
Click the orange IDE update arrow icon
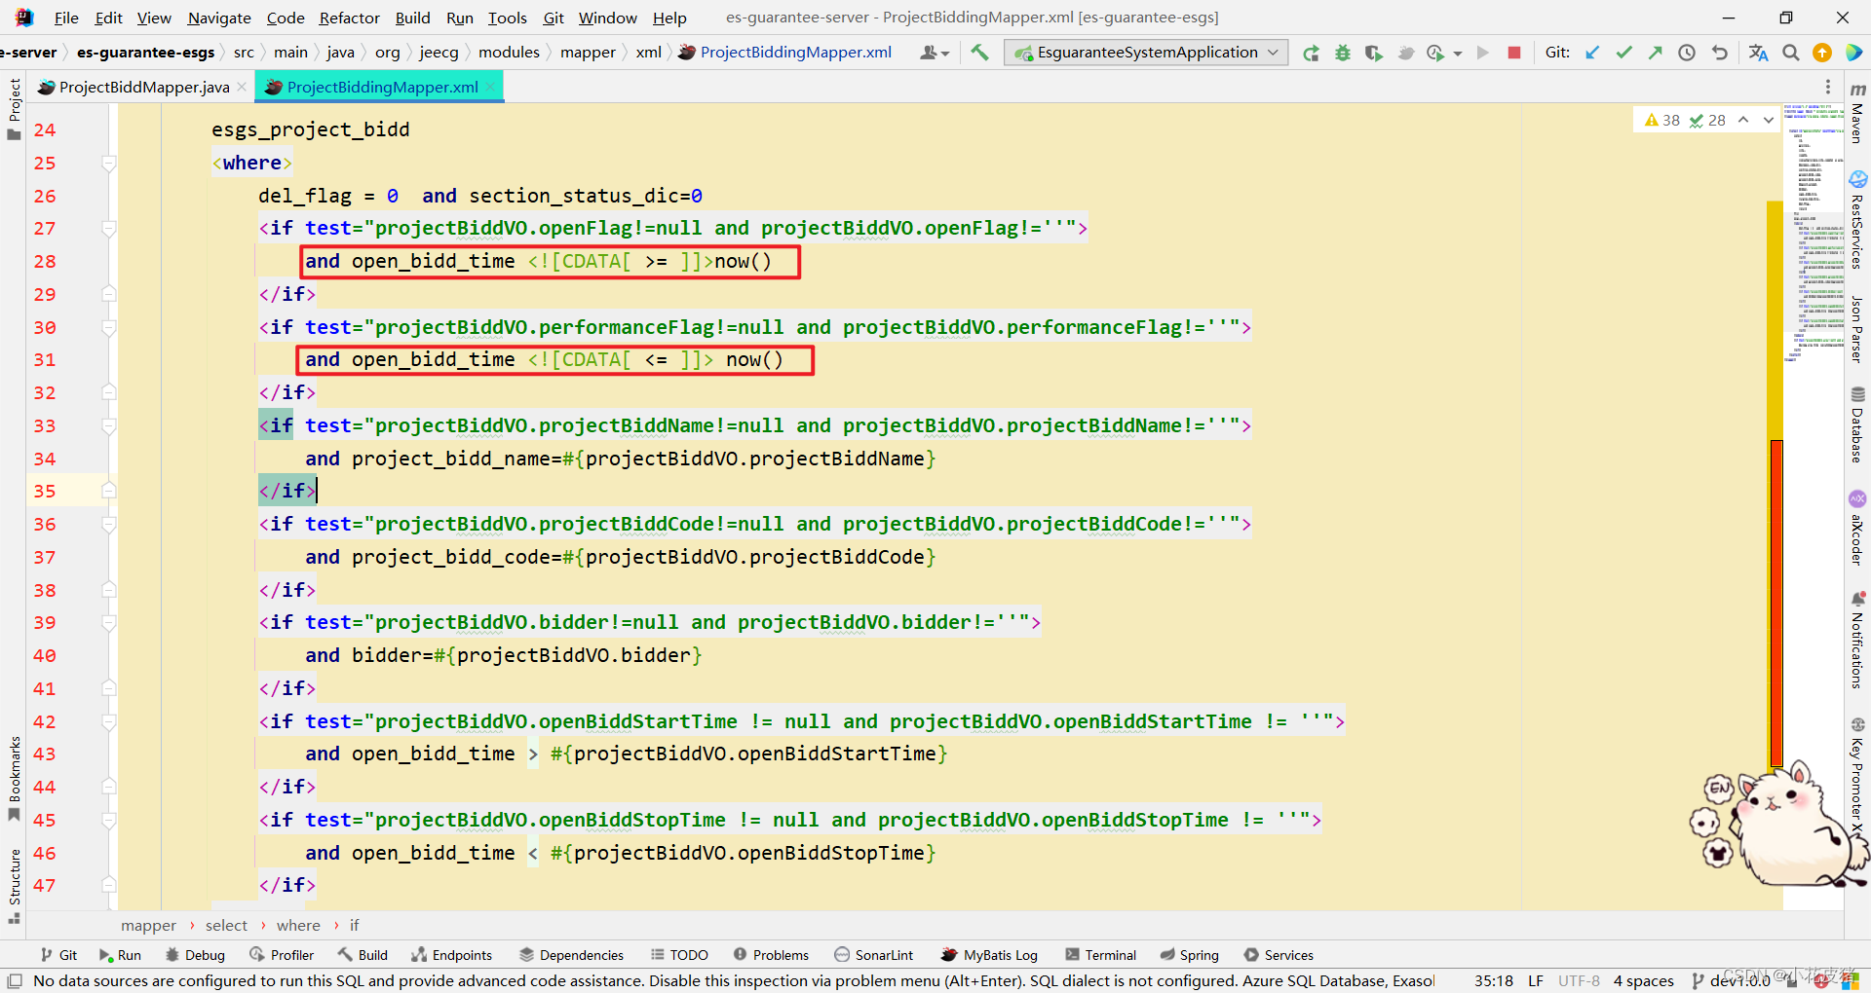tap(1822, 53)
